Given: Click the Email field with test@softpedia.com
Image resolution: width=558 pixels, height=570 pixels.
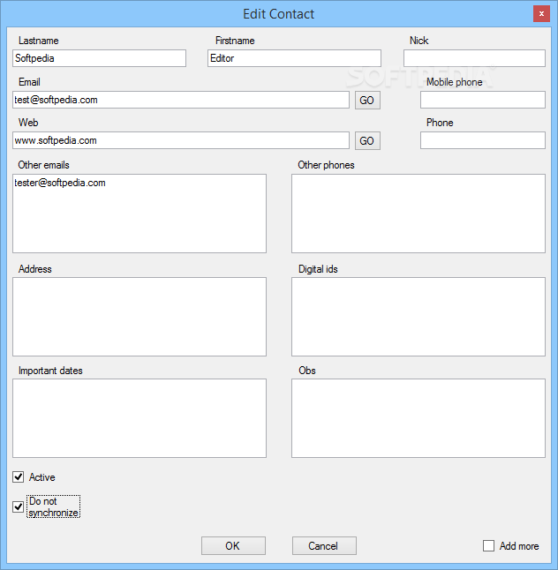Looking at the screenshot, I should point(181,100).
